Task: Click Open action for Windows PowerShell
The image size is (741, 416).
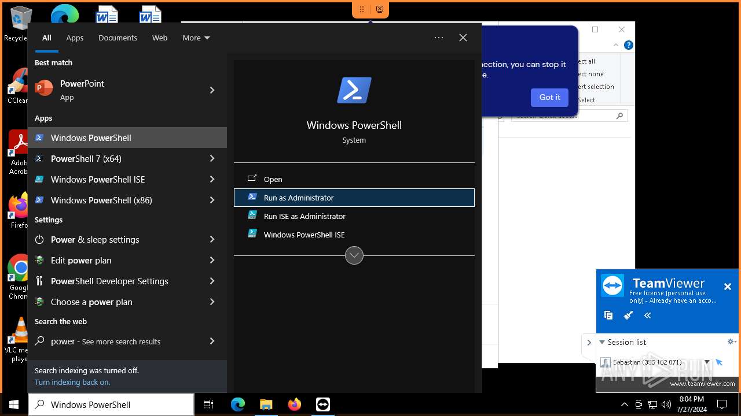Action: [x=354, y=179]
